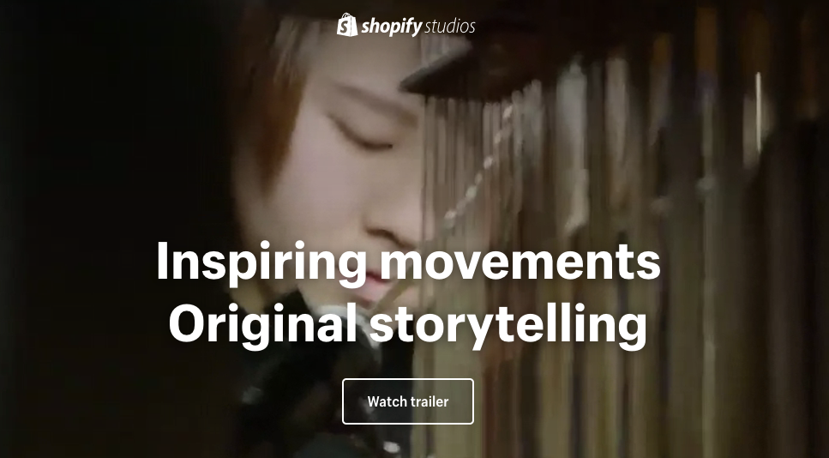This screenshot has height=458, width=829.
Task: Click the "studios" text in header logo
Action: (x=450, y=27)
